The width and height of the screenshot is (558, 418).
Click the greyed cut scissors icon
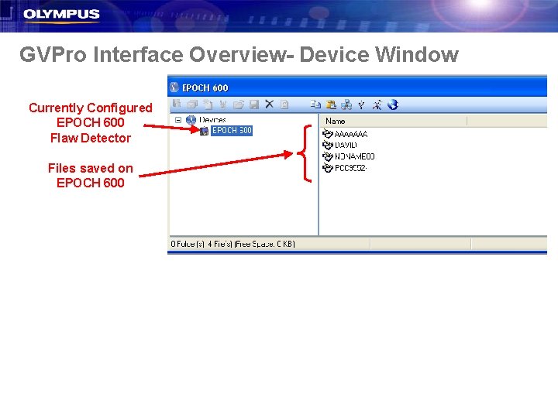tap(223, 104)
